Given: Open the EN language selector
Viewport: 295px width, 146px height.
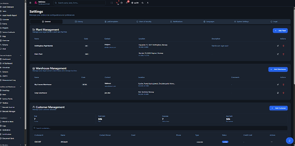Looking at the screenshot, I should coord(135,3).
